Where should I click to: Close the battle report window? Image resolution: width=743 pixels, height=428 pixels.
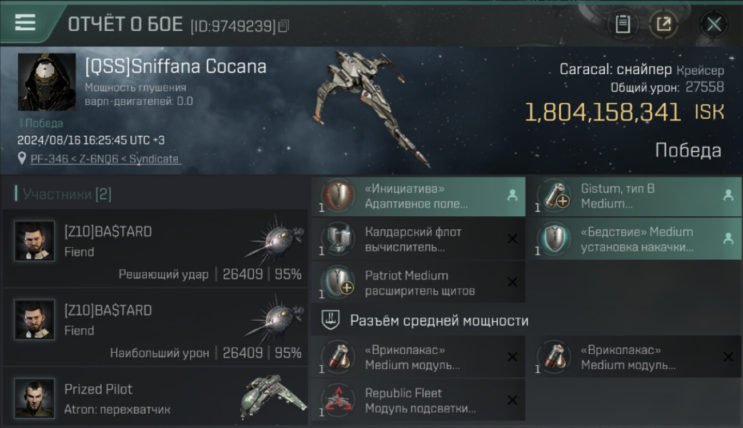tap(714, 24)
